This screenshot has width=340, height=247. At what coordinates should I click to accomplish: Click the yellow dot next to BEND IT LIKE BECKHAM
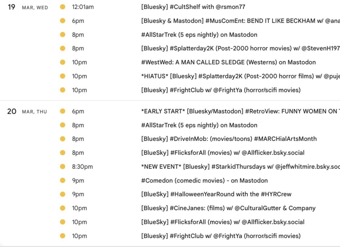63,21
